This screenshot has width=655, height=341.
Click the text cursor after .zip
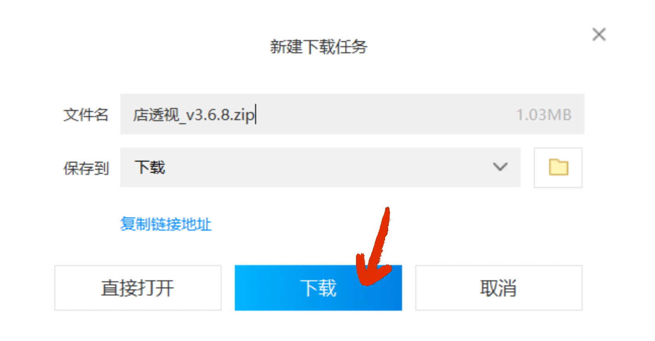(256, 115)
